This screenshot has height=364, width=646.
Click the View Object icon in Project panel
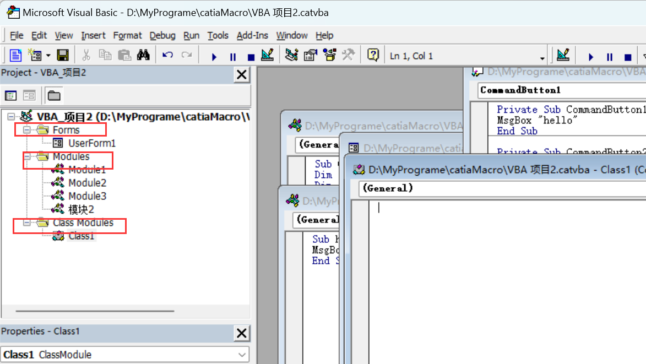pos(29,95)
